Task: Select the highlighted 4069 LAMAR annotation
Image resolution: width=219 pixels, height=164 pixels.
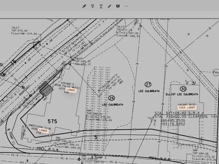Action: coord(187,107)
